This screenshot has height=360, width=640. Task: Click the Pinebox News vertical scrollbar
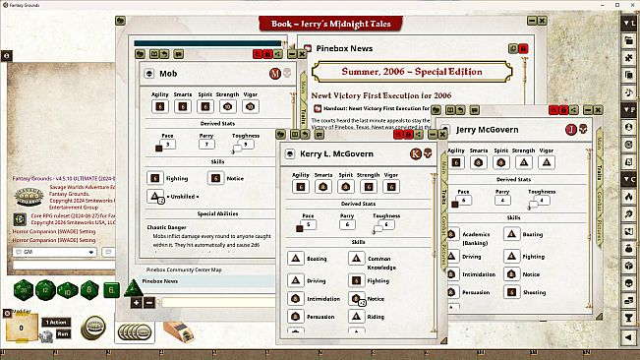coord(525,80)
